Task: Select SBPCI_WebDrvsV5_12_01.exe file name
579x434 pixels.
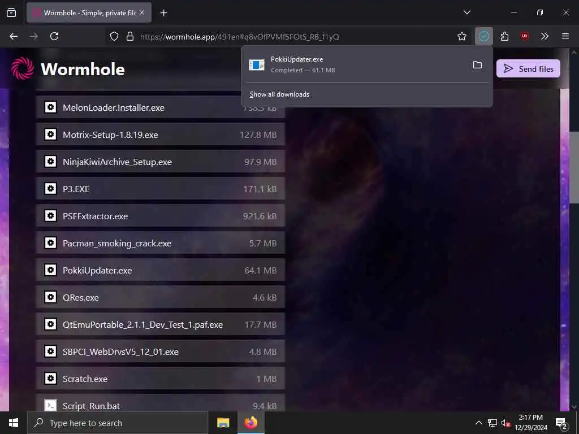Action: tap(121, 352)
